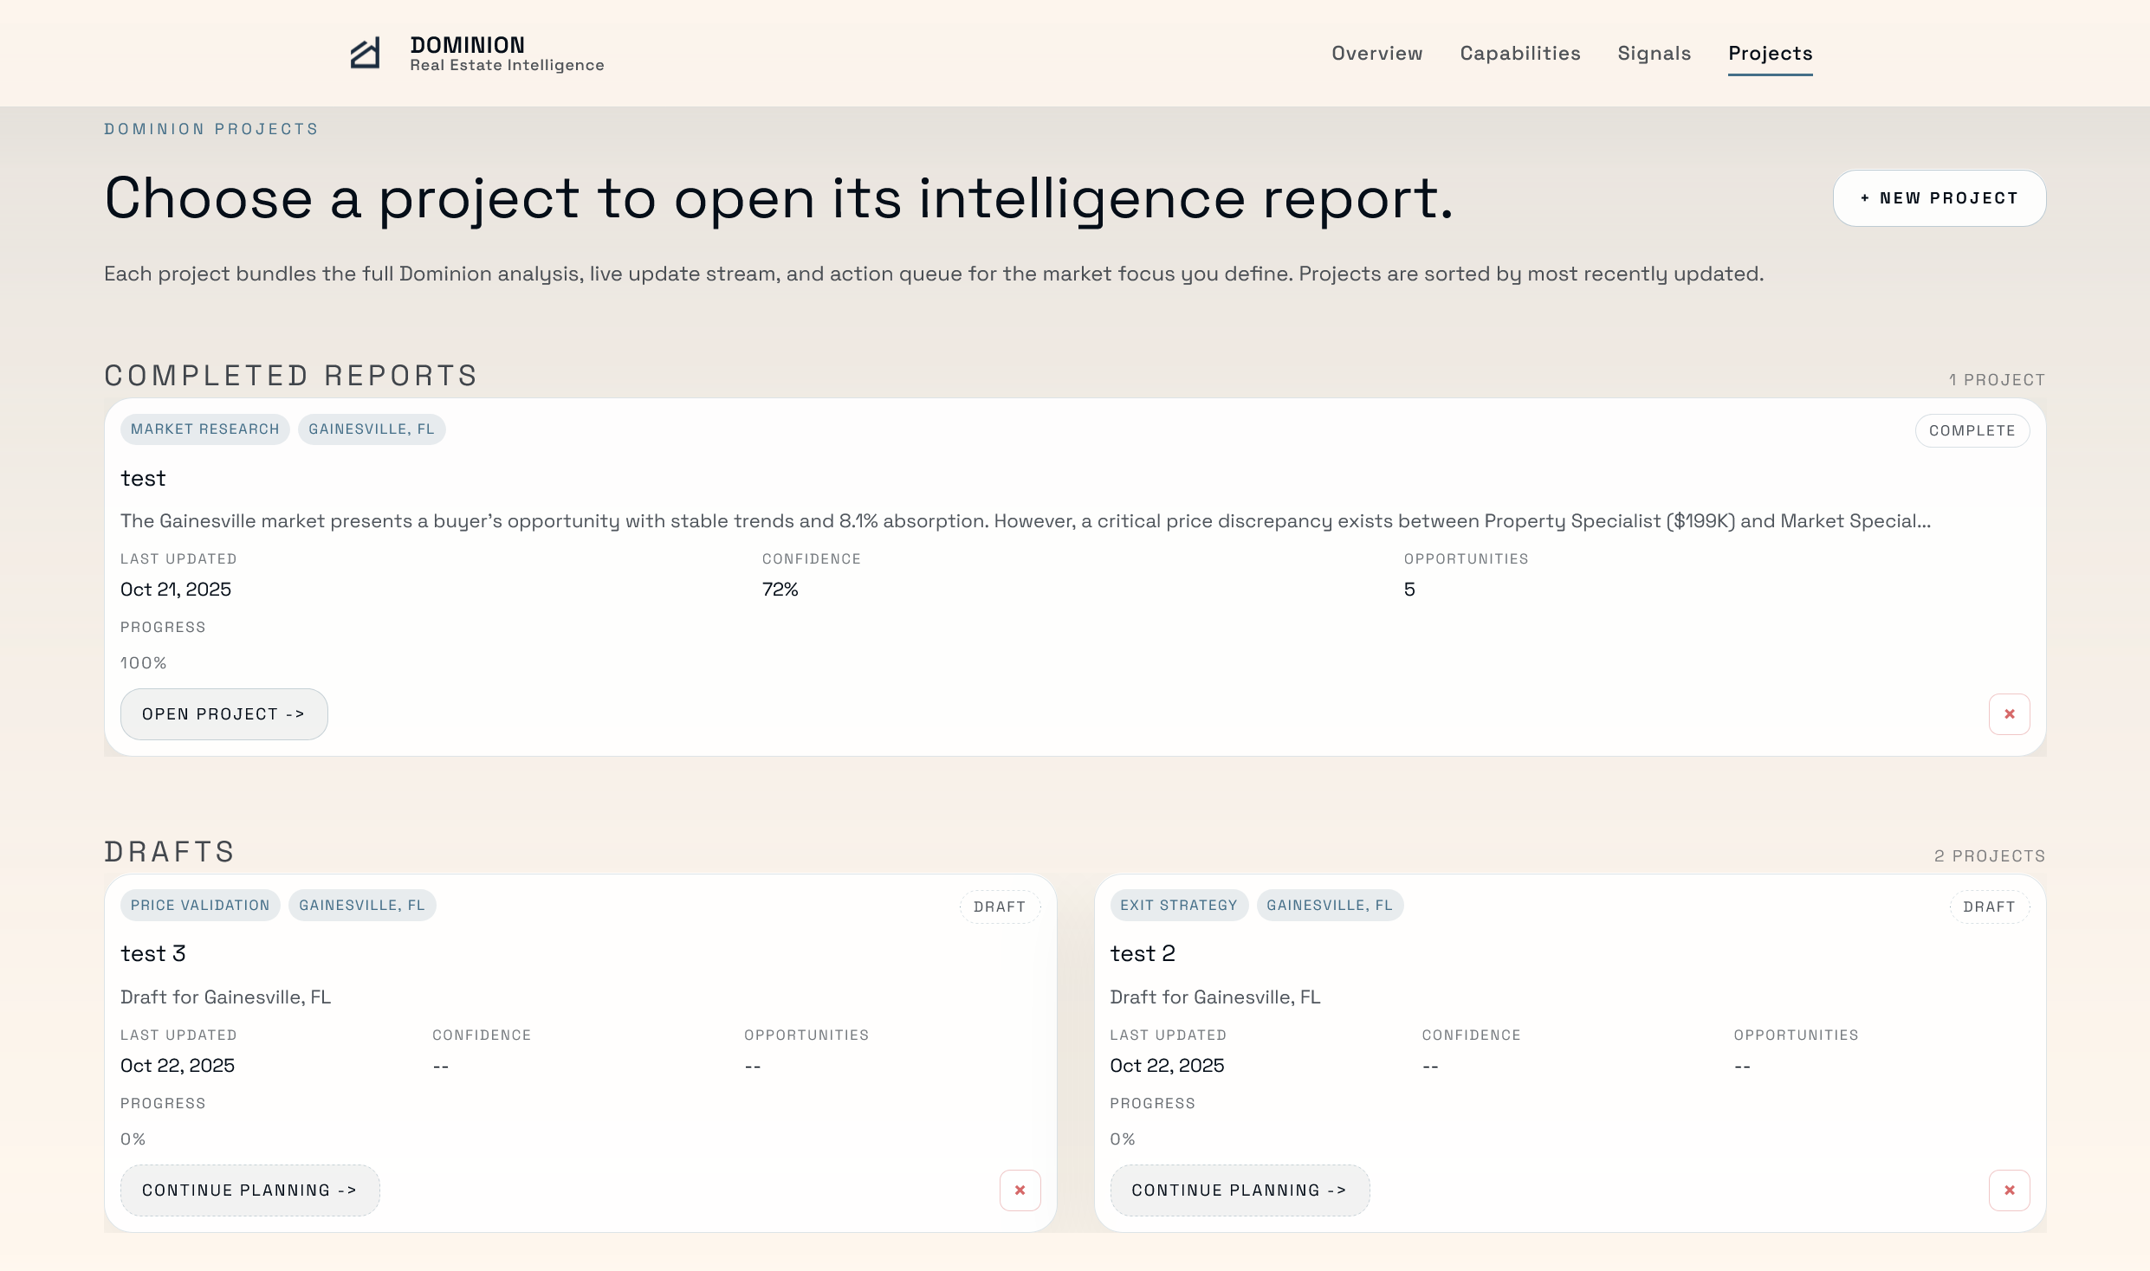The height and width of the screenshot is (1271, 2150).
Task: Click the Draft badge on 'test 3'
Action: 999,907
